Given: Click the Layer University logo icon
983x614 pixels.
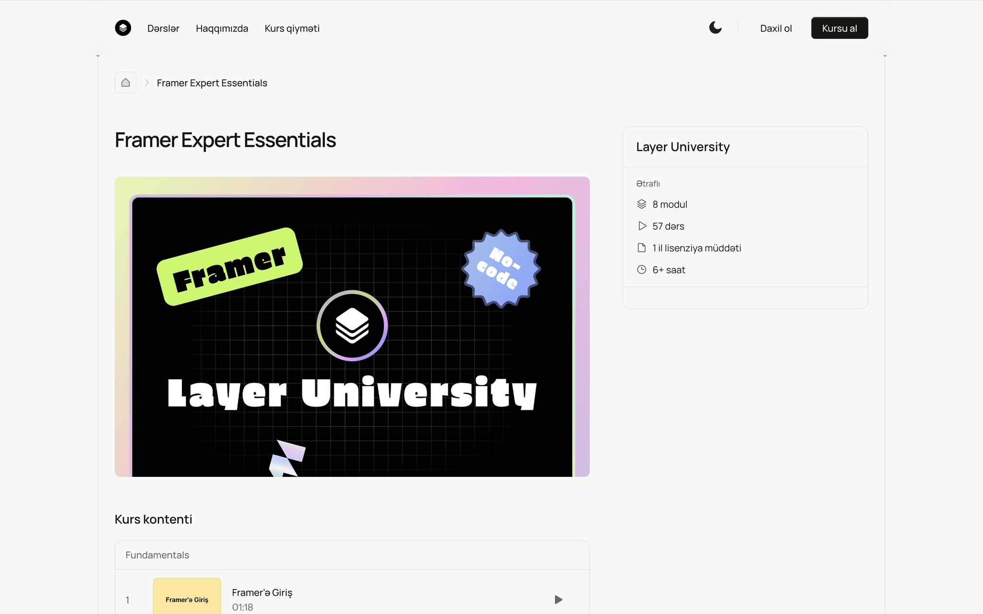Looking at the screenshot, I should (123, 28).
